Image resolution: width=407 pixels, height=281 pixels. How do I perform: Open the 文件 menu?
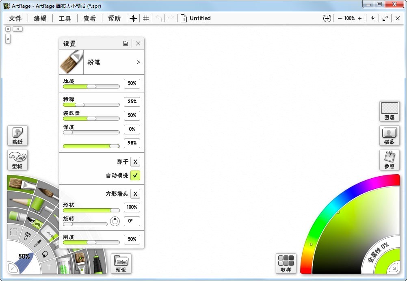(x=15, y=18)
